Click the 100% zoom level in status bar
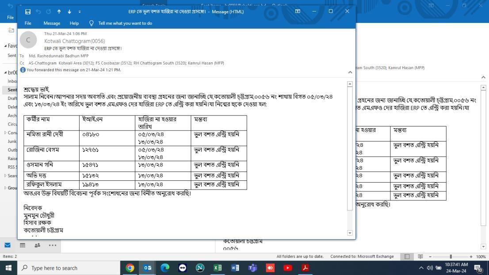Image resolution: width=489 pixels, height=275 pixels. coord(481,256)
